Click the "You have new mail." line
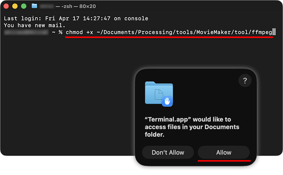 [x=35, y=25]
